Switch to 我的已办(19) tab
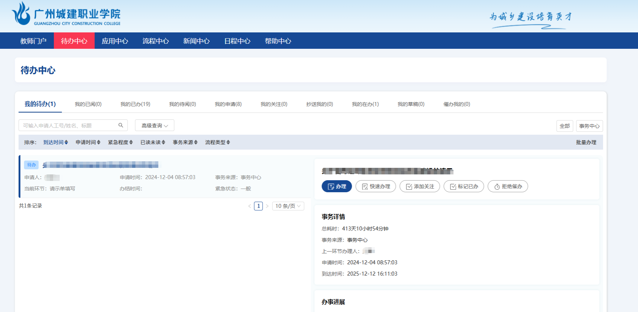 135,104
